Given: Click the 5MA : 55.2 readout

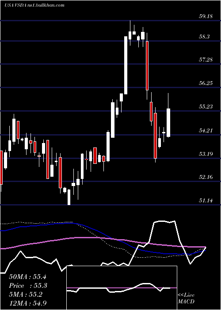Looking at the screenshot, I should (26, 294).
